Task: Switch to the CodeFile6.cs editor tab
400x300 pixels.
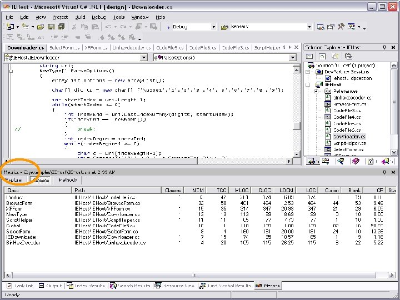Action: coord(203,48)
